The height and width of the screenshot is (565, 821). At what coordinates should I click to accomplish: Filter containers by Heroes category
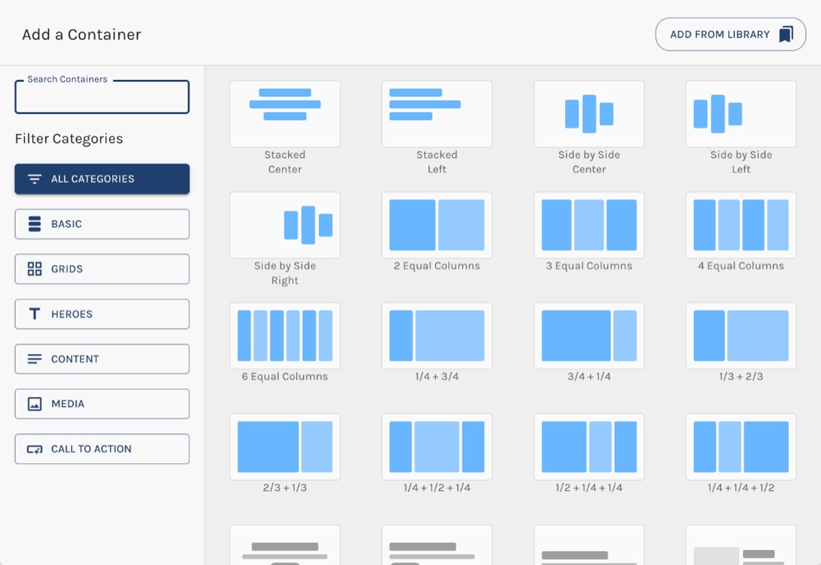pyautogui.click(x=102, y=314)
